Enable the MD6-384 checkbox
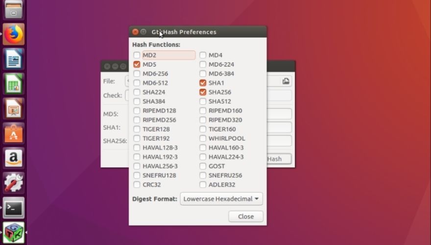Screen dimensions: 431x245 tap(203, 73)
